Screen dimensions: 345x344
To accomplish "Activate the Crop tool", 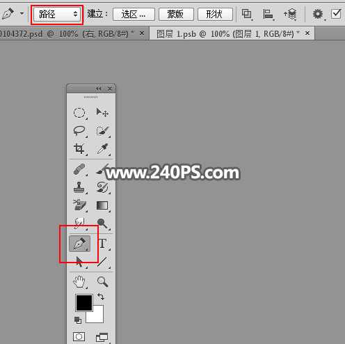I will 79,149.
